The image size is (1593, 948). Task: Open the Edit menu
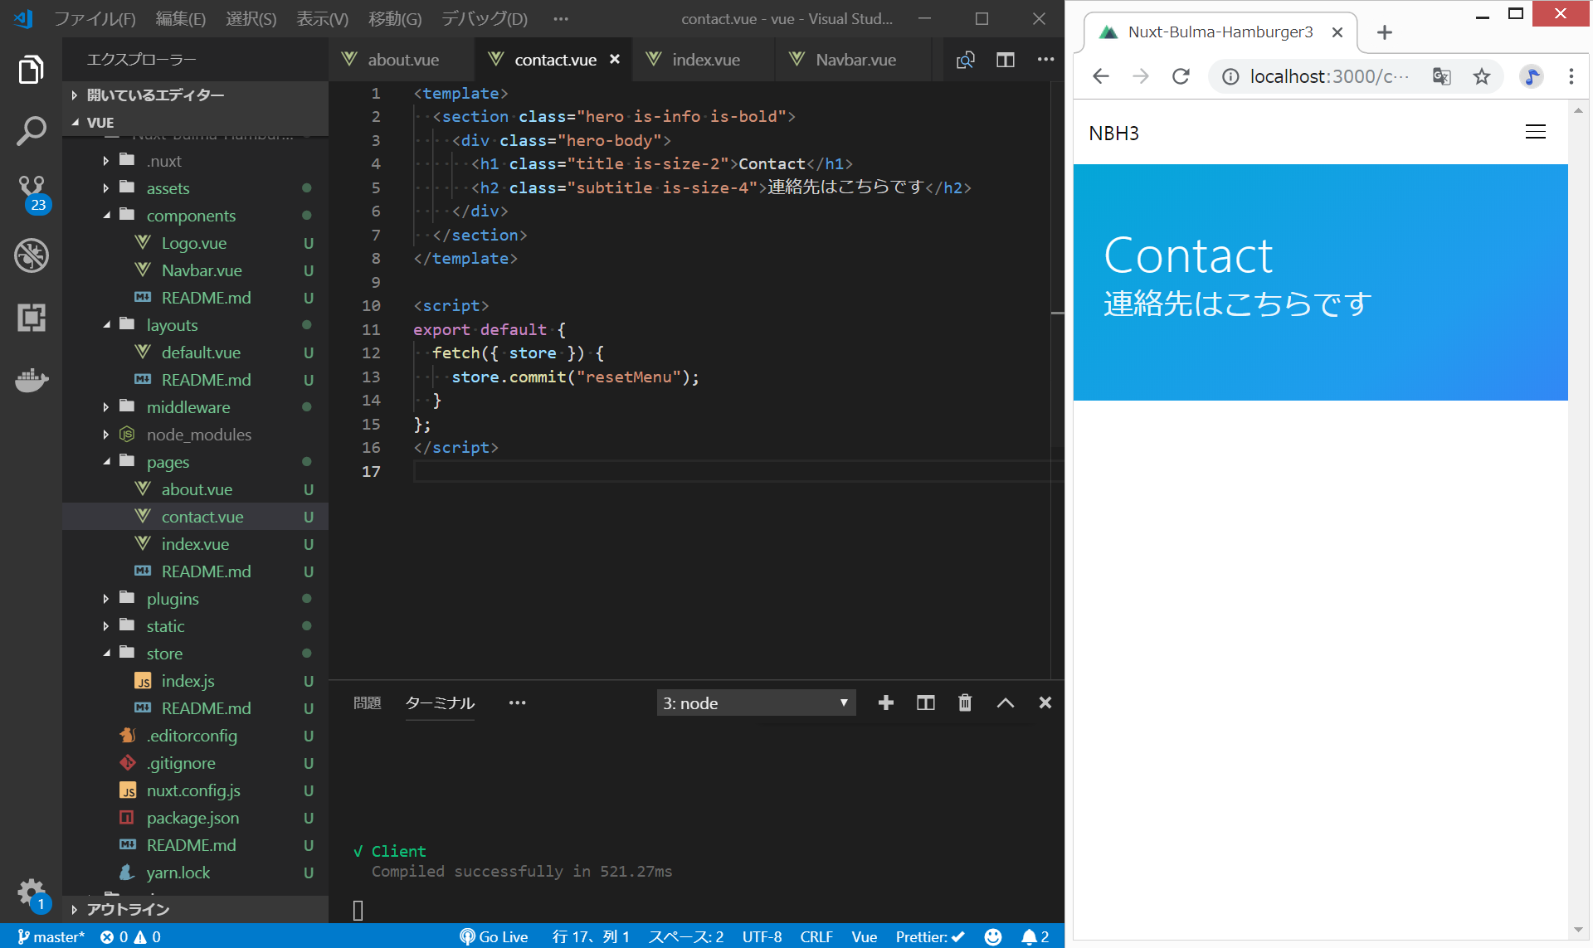click(x=180, y=18)
